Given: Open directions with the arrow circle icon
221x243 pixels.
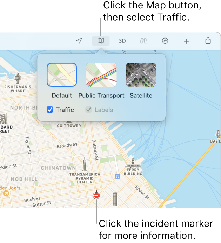Looking at the screenshot, I should pos(165,41).
